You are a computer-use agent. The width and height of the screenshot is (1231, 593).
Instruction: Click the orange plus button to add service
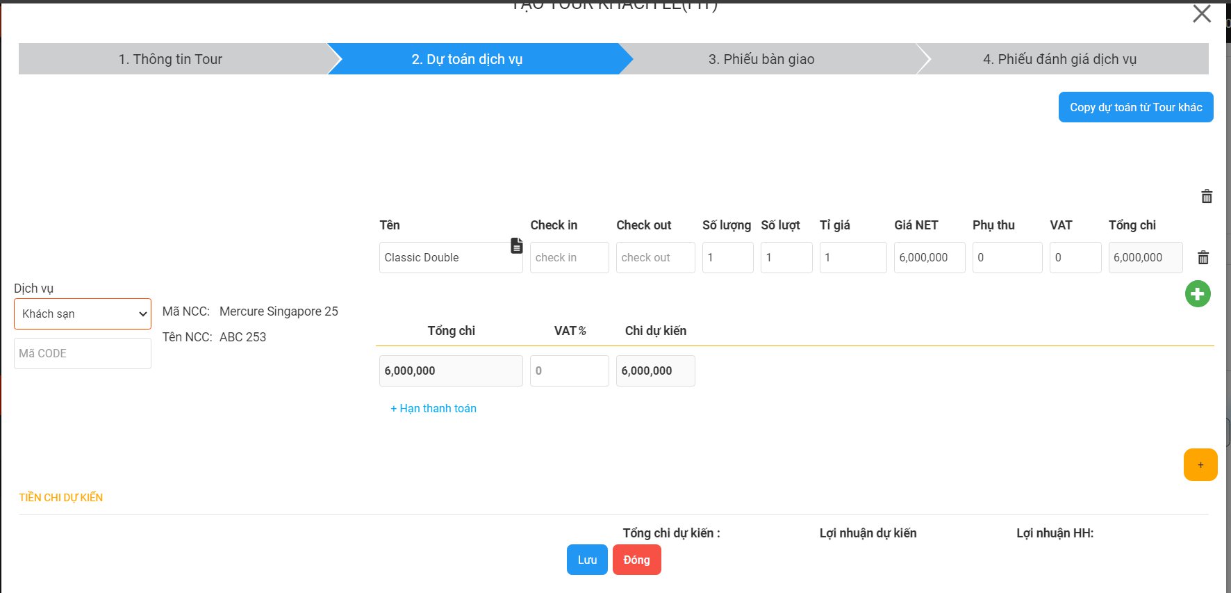[x=1200, y=465]
